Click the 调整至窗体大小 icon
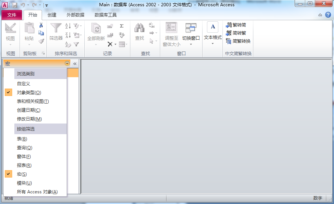This screenshot has height=204, width=334. pos(172,28)
